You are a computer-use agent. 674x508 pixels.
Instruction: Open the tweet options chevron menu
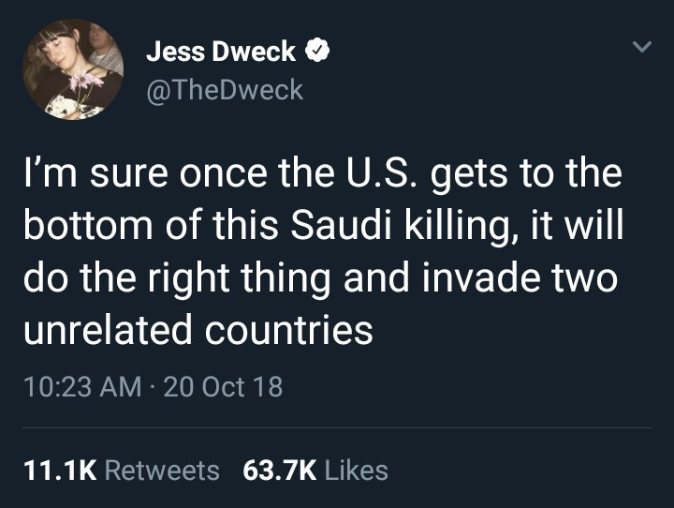tap(641, 46)
